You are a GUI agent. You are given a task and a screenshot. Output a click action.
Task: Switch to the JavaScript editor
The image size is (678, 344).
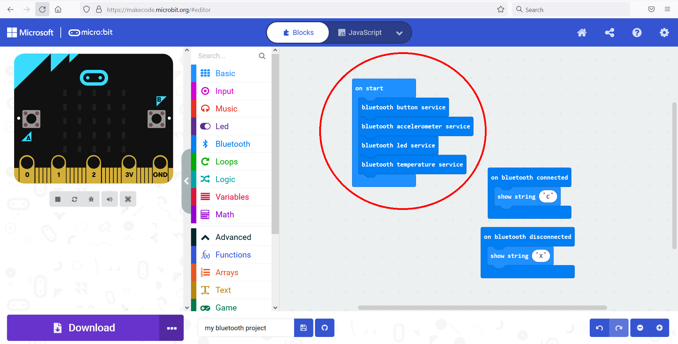360,32
